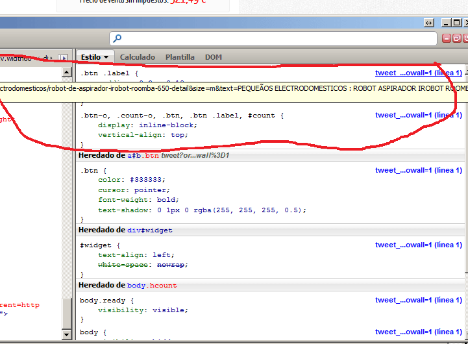Click the "visible" value
This screenshot has height=344, width=468.
168,310
